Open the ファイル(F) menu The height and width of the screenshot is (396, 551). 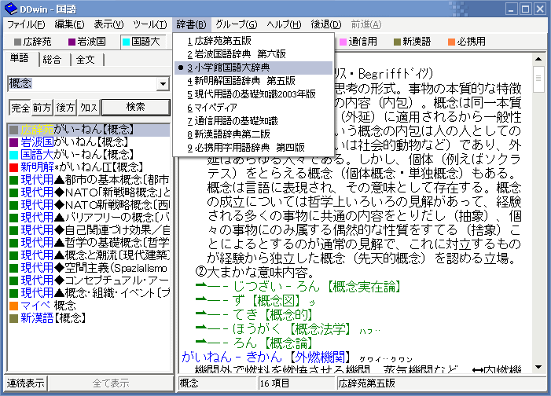tap(26, 24)
